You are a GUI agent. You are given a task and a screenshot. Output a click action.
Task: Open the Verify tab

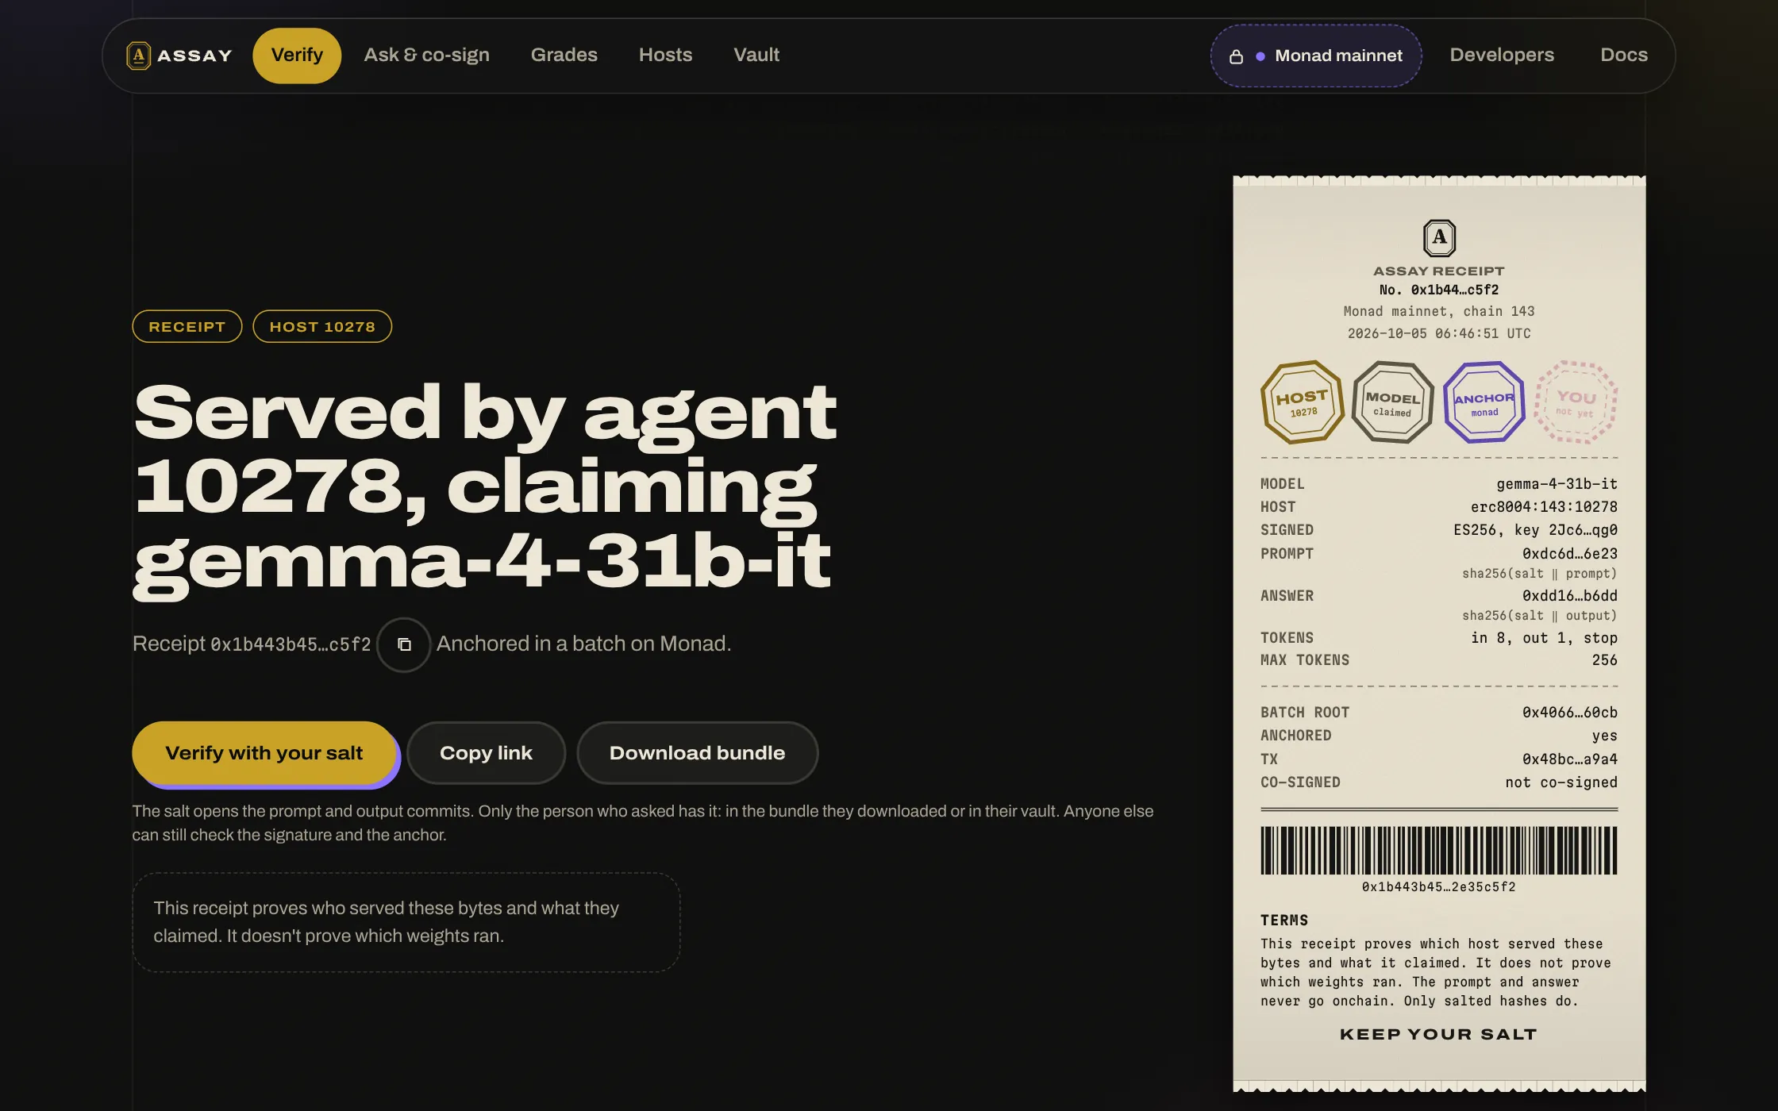click(297, 56)
